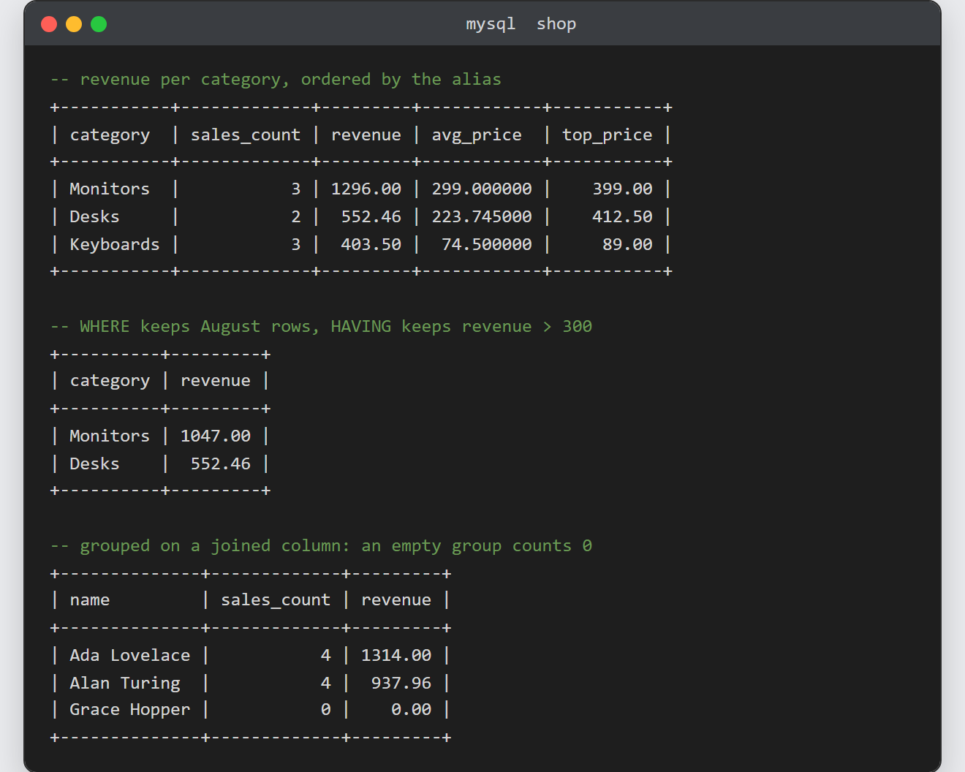
Task: Select comment 'revenue per category, ordered by the alias'
Action: 276,80
